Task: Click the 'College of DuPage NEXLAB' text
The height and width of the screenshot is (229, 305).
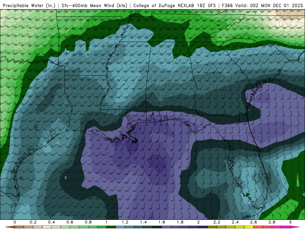Action: 164,6
